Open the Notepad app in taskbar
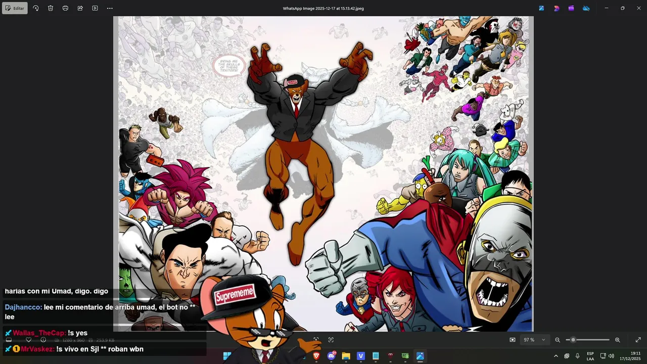Image resolution: width=647 pixels, height=364 pixels. tap(376, 356)
